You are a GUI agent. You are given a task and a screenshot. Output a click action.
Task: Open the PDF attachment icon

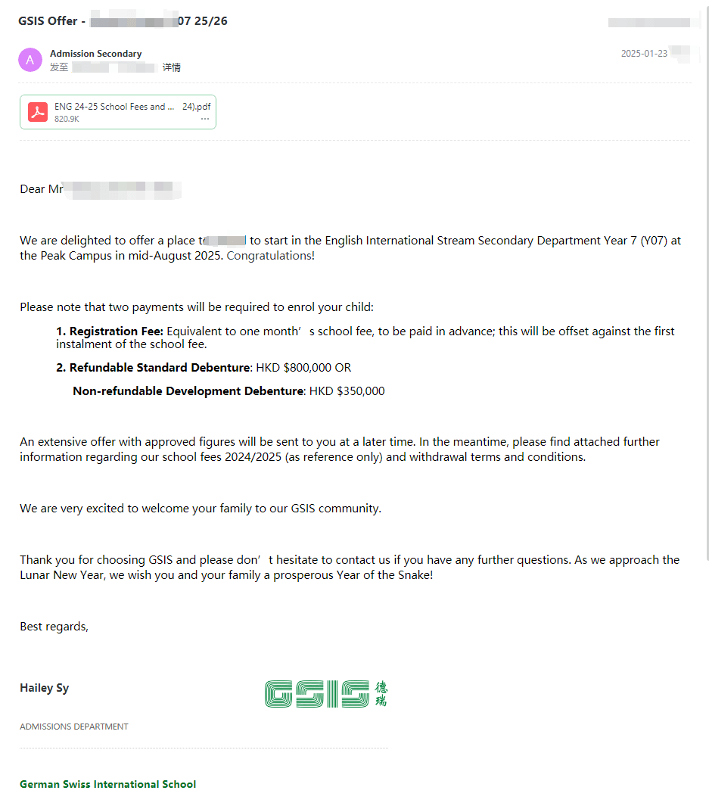click(x=38, y=112)
